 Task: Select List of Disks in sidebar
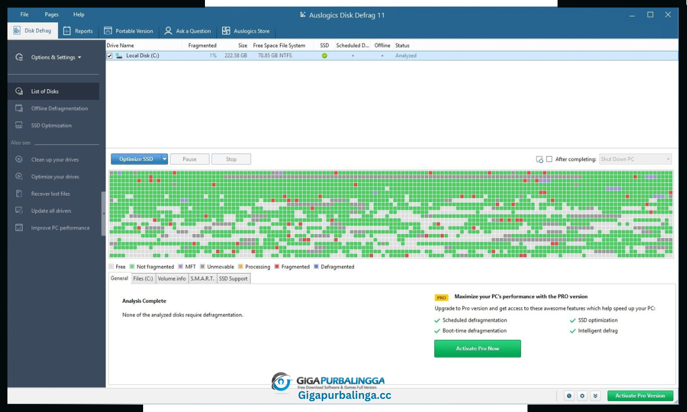53,91
